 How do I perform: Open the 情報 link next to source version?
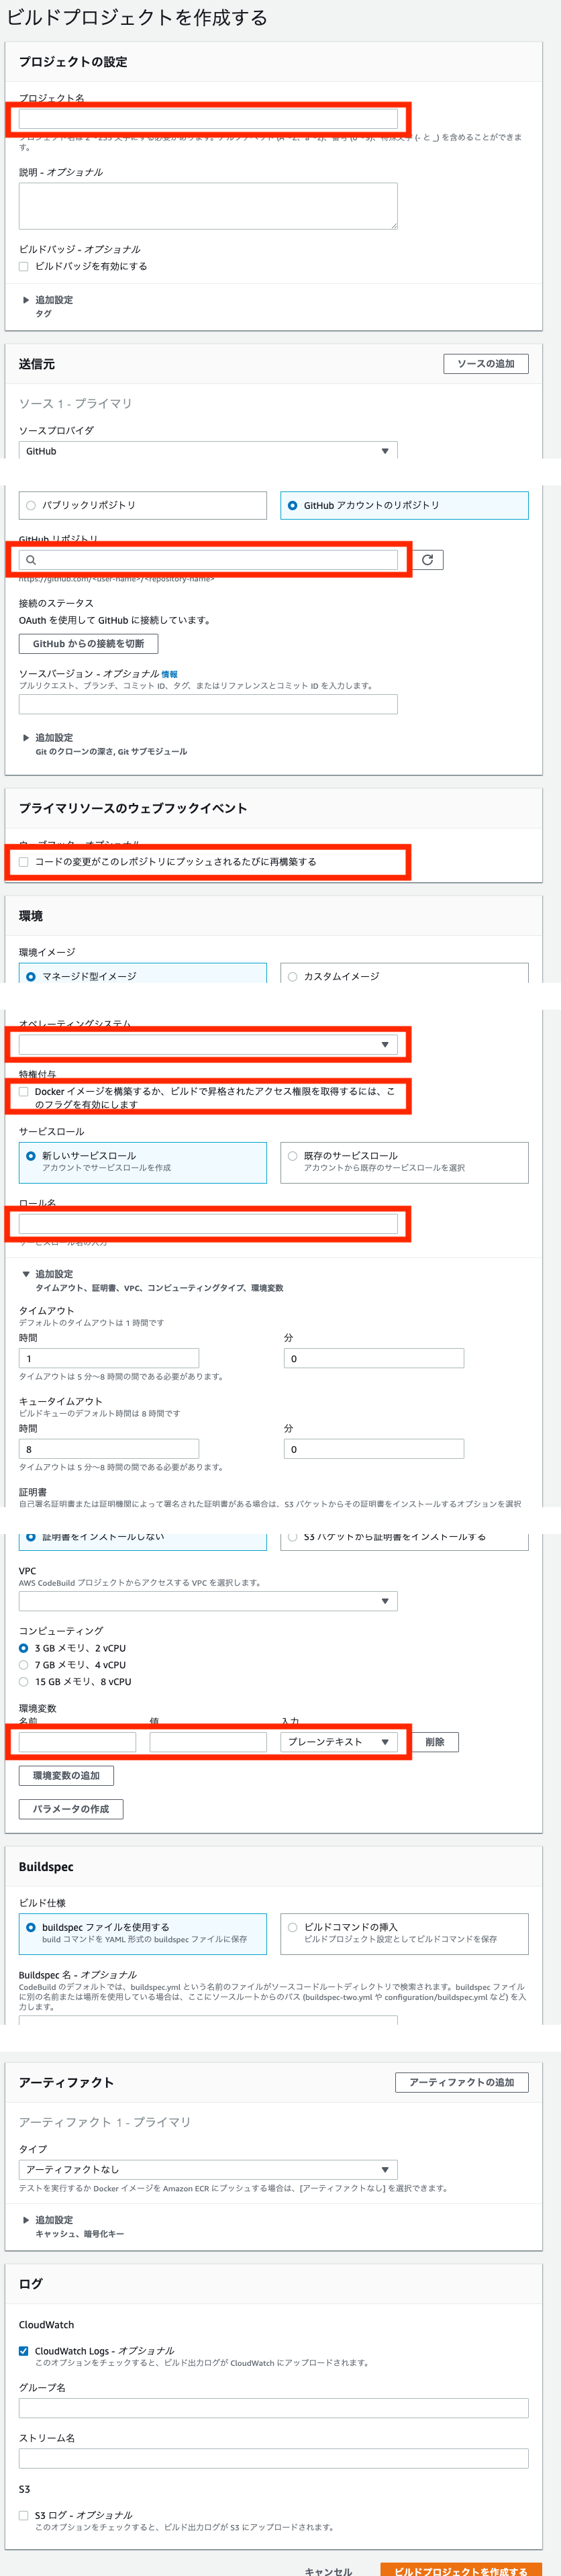pyautogui.click(x=170, y=674)
